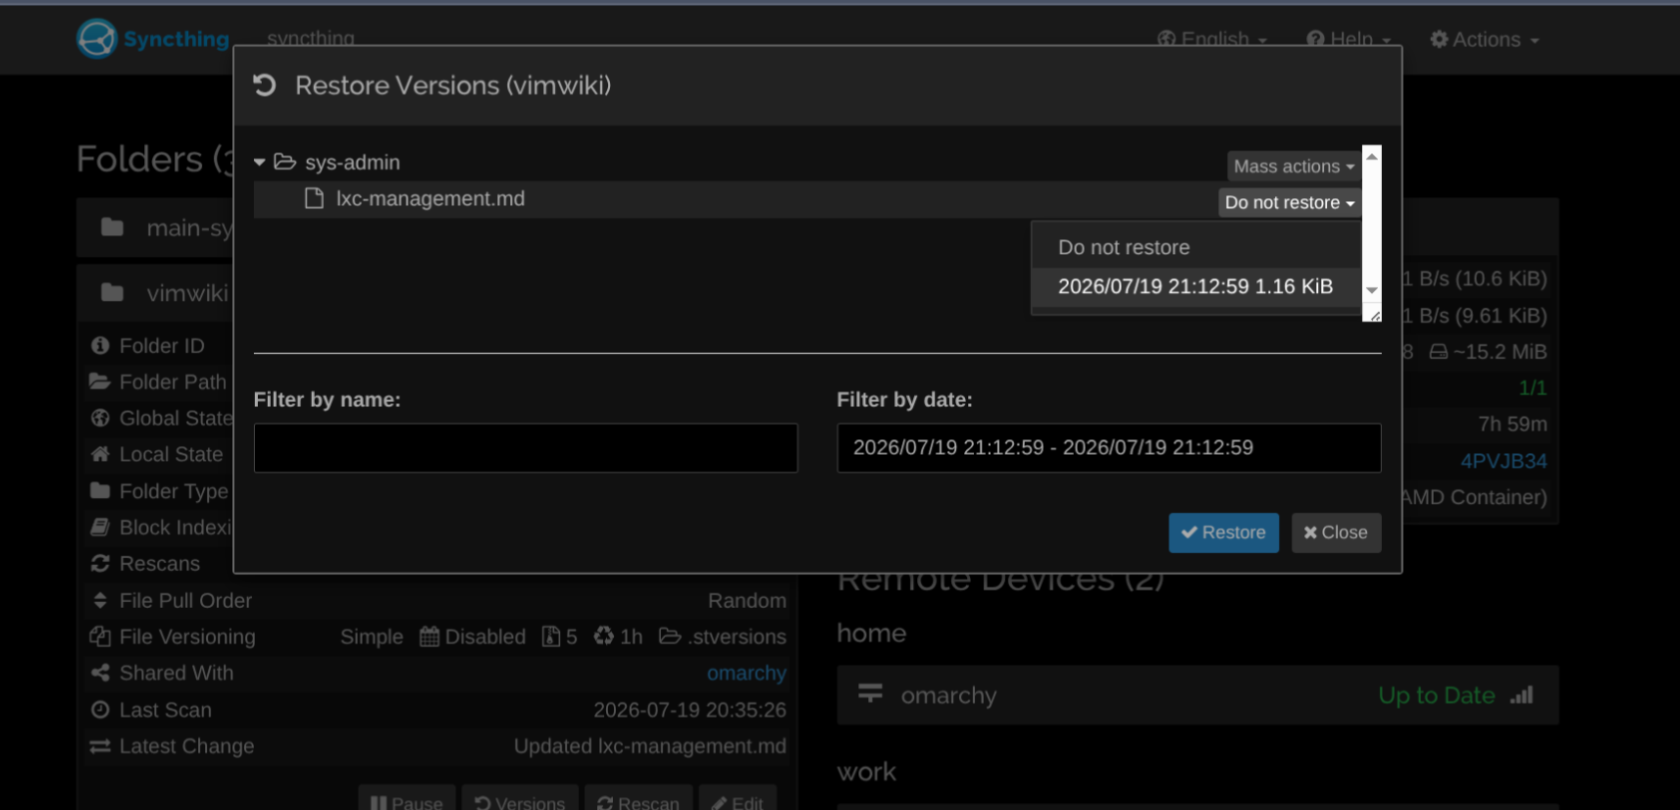
Task: Click the Block Indexing book icon
Action: [100, 528]
